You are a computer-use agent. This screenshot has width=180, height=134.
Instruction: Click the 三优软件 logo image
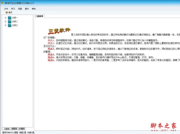[59, 31]
